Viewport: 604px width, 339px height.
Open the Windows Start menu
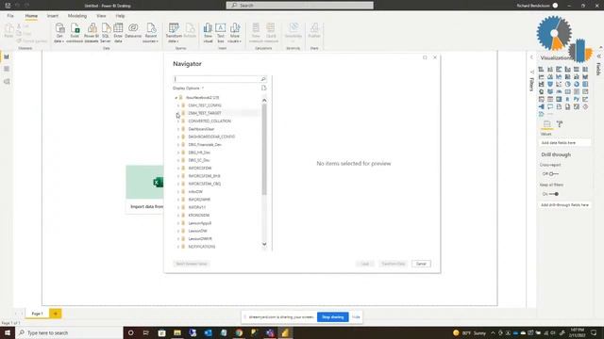click(x=8, y=332)
